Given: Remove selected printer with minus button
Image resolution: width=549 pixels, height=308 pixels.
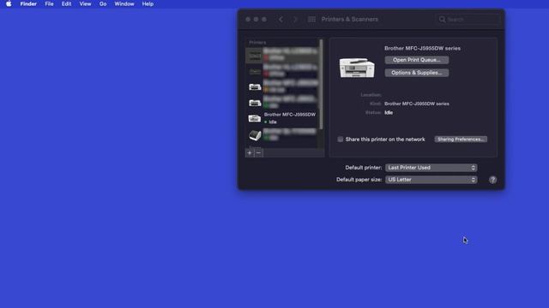Looking at the screenshot, I should [258, 152].
